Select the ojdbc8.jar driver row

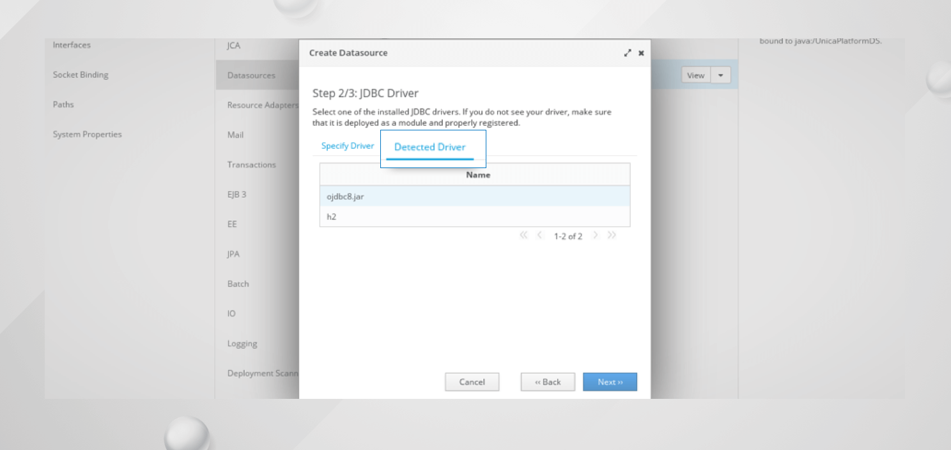coord(474,196)
